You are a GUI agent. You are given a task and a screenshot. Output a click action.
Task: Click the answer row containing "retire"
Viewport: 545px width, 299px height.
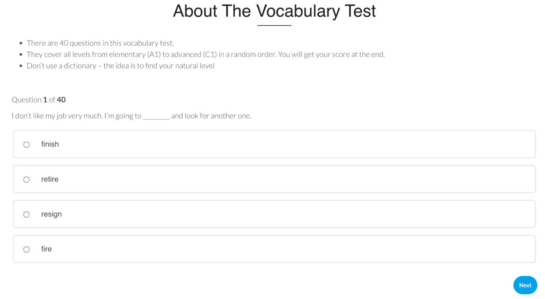point(274,179)
